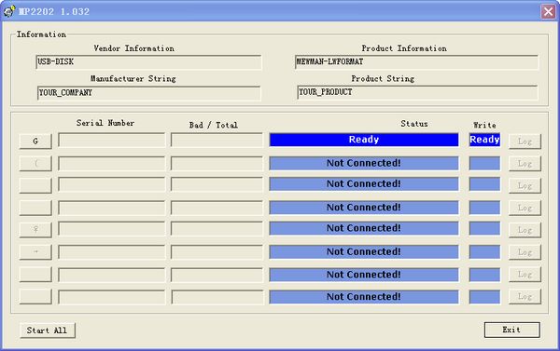Edit the Vendor Information field USB-DISK
Image resolution: width=560 pixels, height=351 pixels.
148,62
